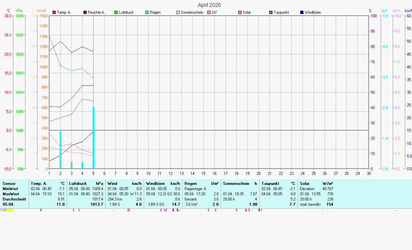Select the green Luftdruck legend square
The image size is (412, 250).
[116, 12]
